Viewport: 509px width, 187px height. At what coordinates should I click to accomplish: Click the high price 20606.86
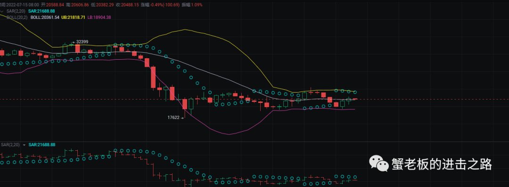click(x=80, y=5)
